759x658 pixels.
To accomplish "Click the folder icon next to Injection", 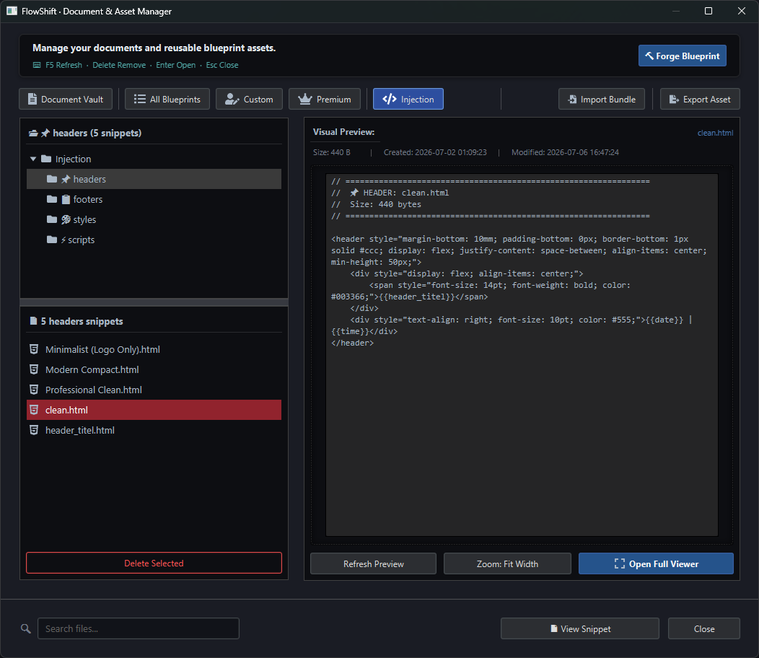I will [x=46, y=159].
